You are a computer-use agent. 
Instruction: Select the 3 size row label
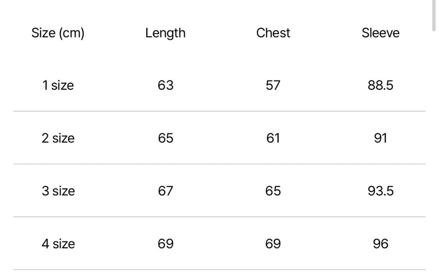click(x=58, y=191)
